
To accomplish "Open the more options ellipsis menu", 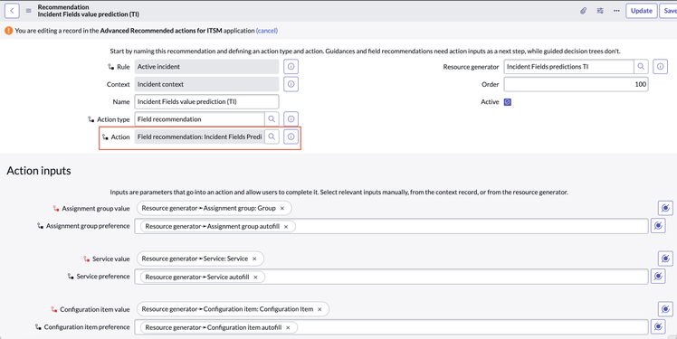I will (616, 11).
